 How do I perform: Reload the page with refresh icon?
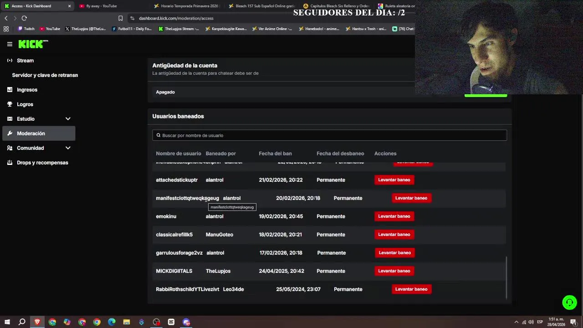click(24, 18)
